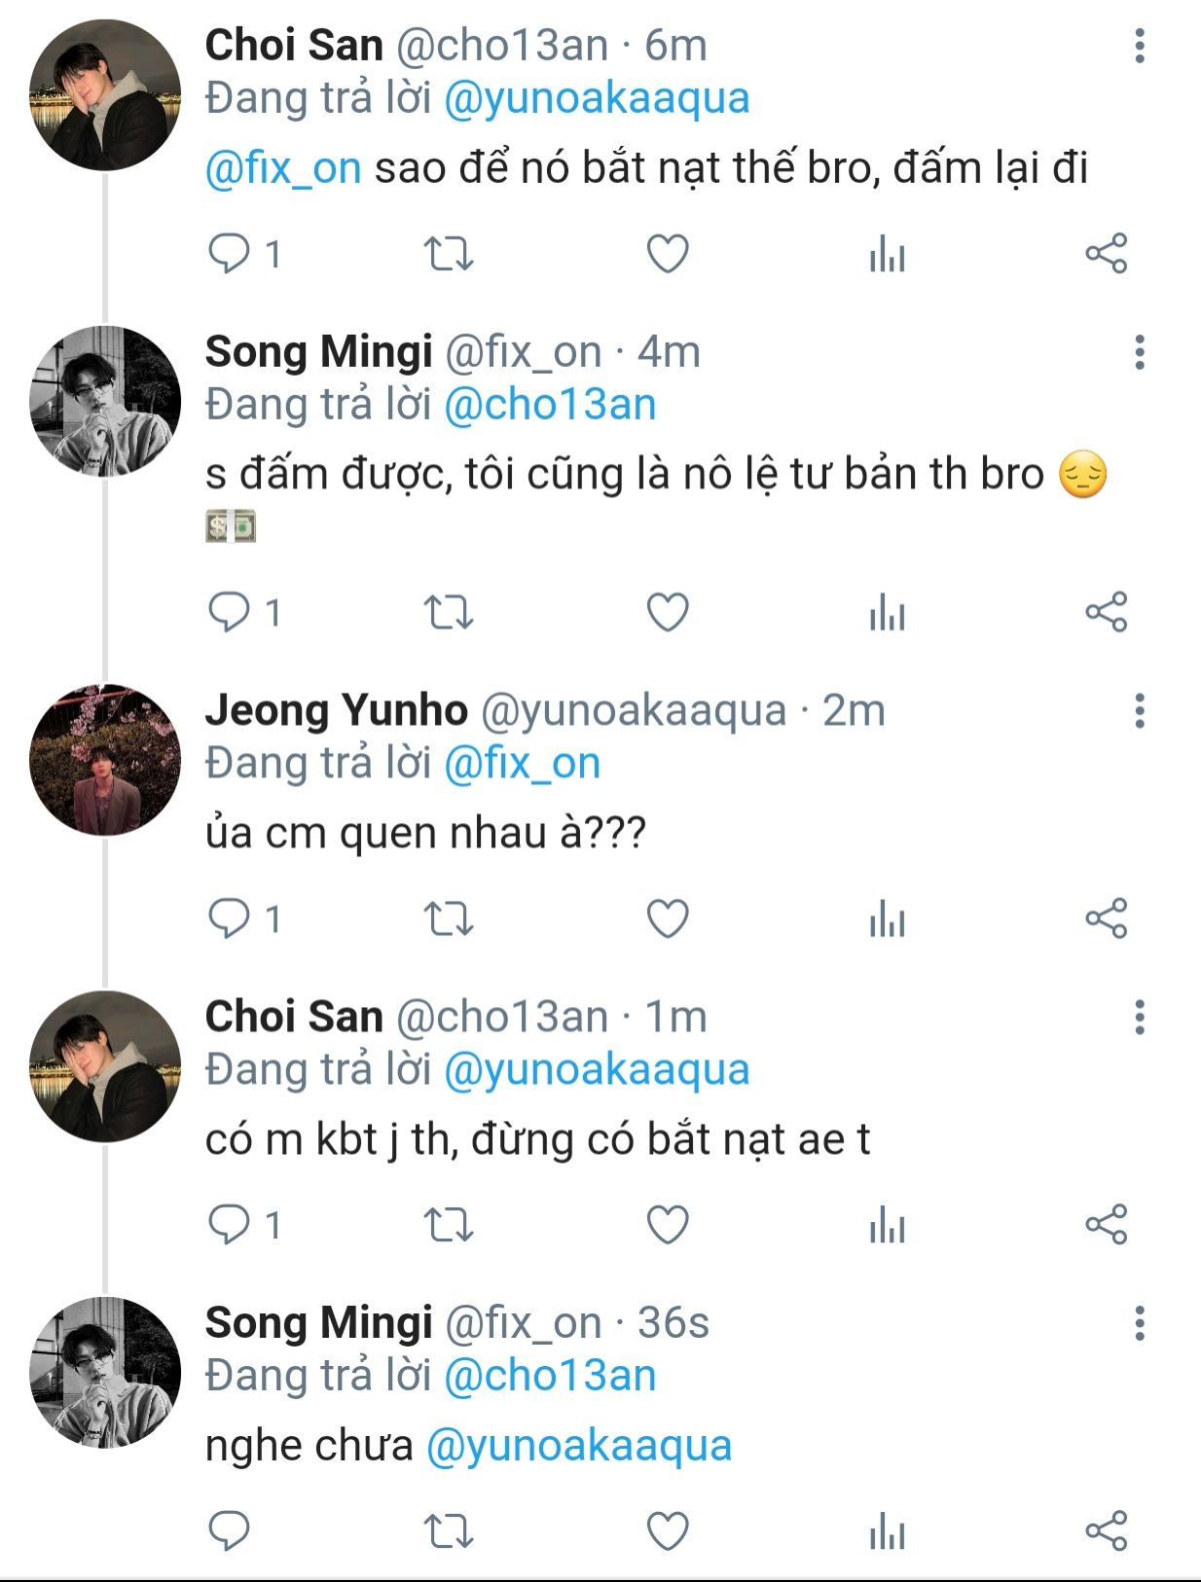1201x1582 pixels.
Task: Open the @fix_on mention in first tweet
Action: (x=283, y=168)
